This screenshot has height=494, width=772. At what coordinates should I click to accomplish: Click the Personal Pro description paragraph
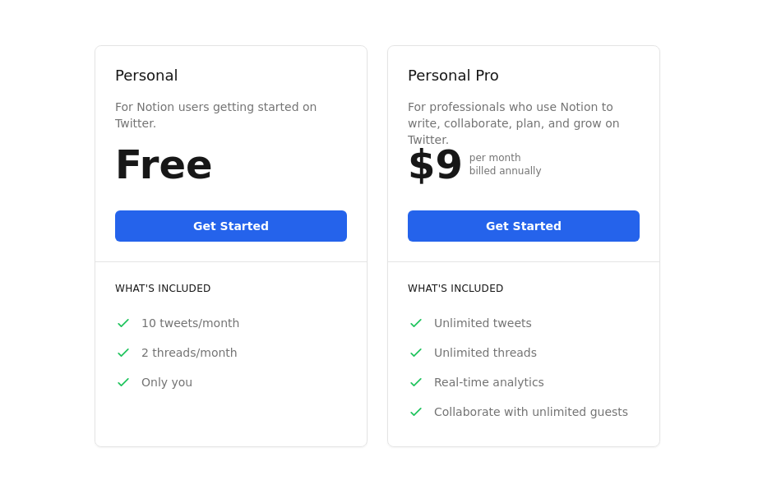(x=514, y=122)
